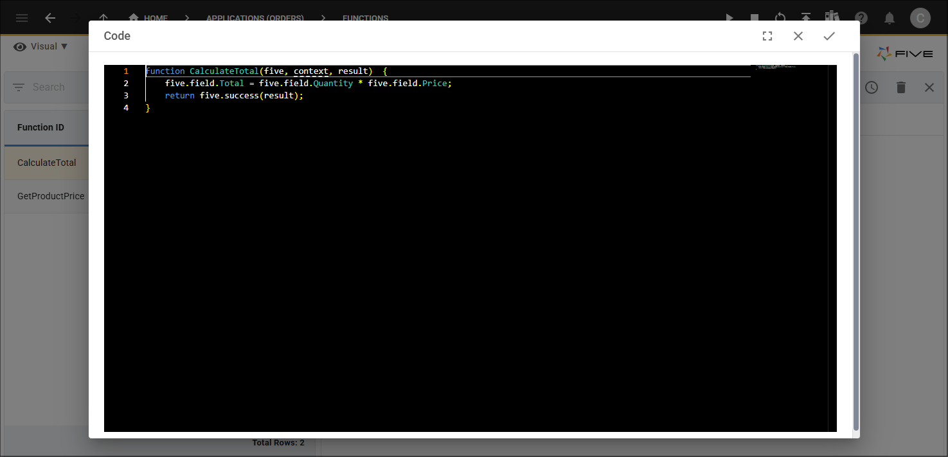Open APPLICATIONS (ORDERS) in the breadcrumb
This screenshot has width=948, height=457.
255,18
